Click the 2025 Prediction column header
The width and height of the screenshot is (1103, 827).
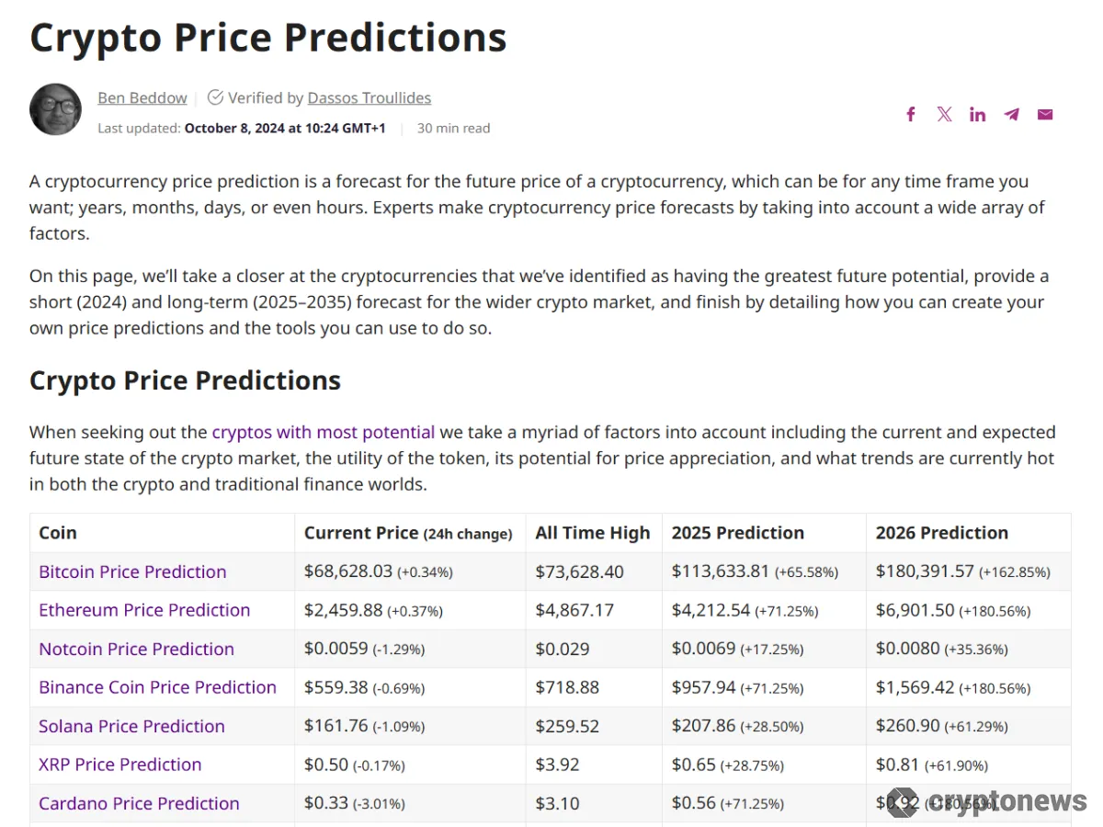pos(737,533)
